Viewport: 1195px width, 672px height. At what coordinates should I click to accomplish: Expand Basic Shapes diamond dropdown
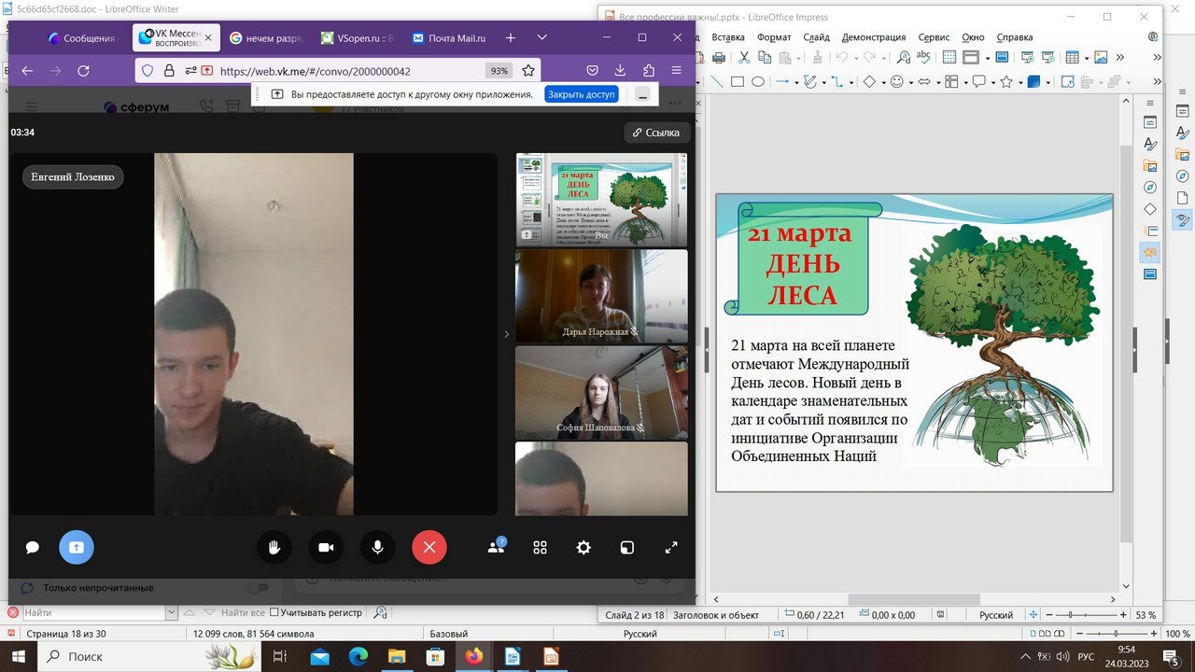click(x=883, y=83)
